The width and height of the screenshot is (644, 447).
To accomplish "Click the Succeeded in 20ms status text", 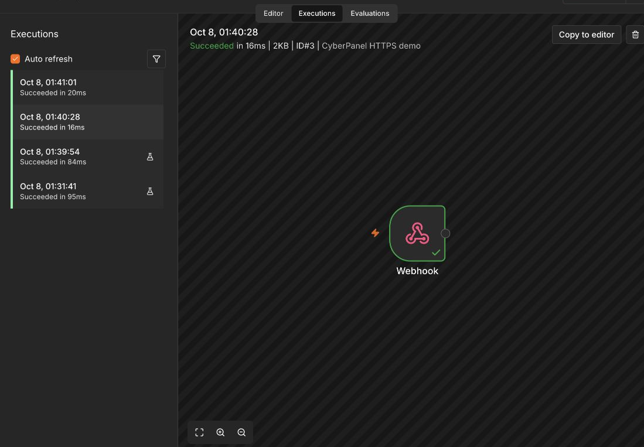I will pos(53,93).
